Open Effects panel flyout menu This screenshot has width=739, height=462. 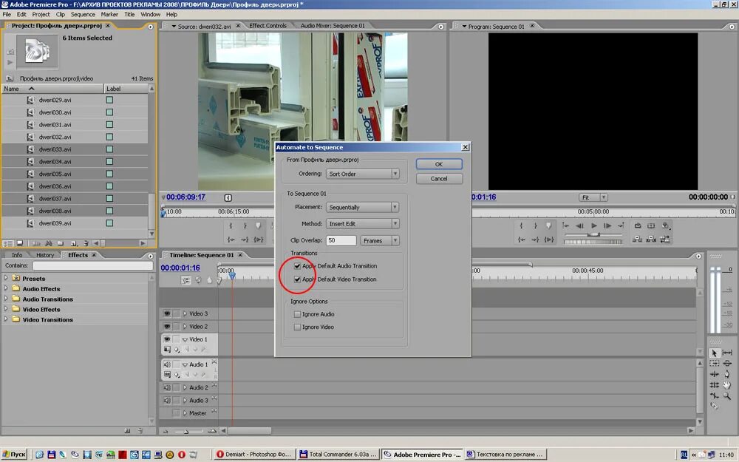coord(150,256)
